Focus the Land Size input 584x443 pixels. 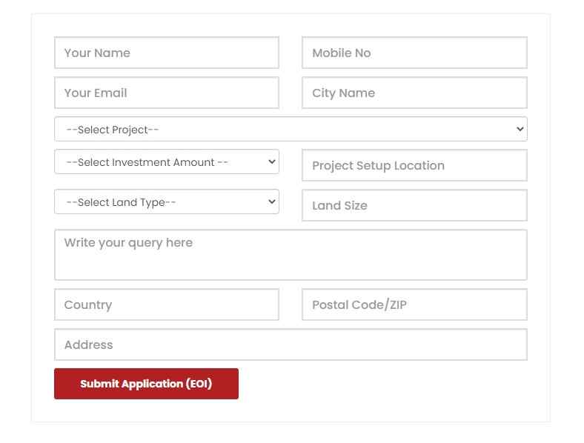tap(414, 205)
